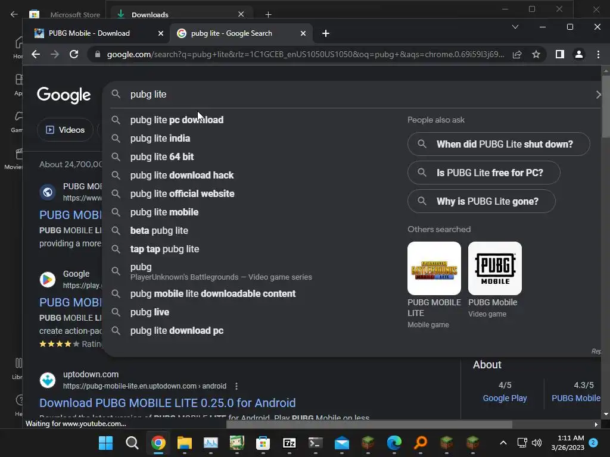Go back to the previous Chrome page

36,54
